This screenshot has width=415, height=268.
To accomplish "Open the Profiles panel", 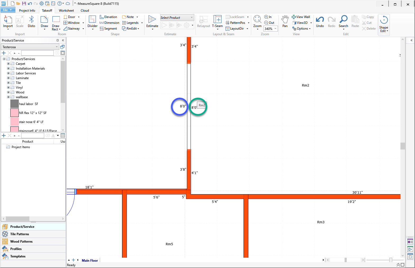I will point(33,249).
